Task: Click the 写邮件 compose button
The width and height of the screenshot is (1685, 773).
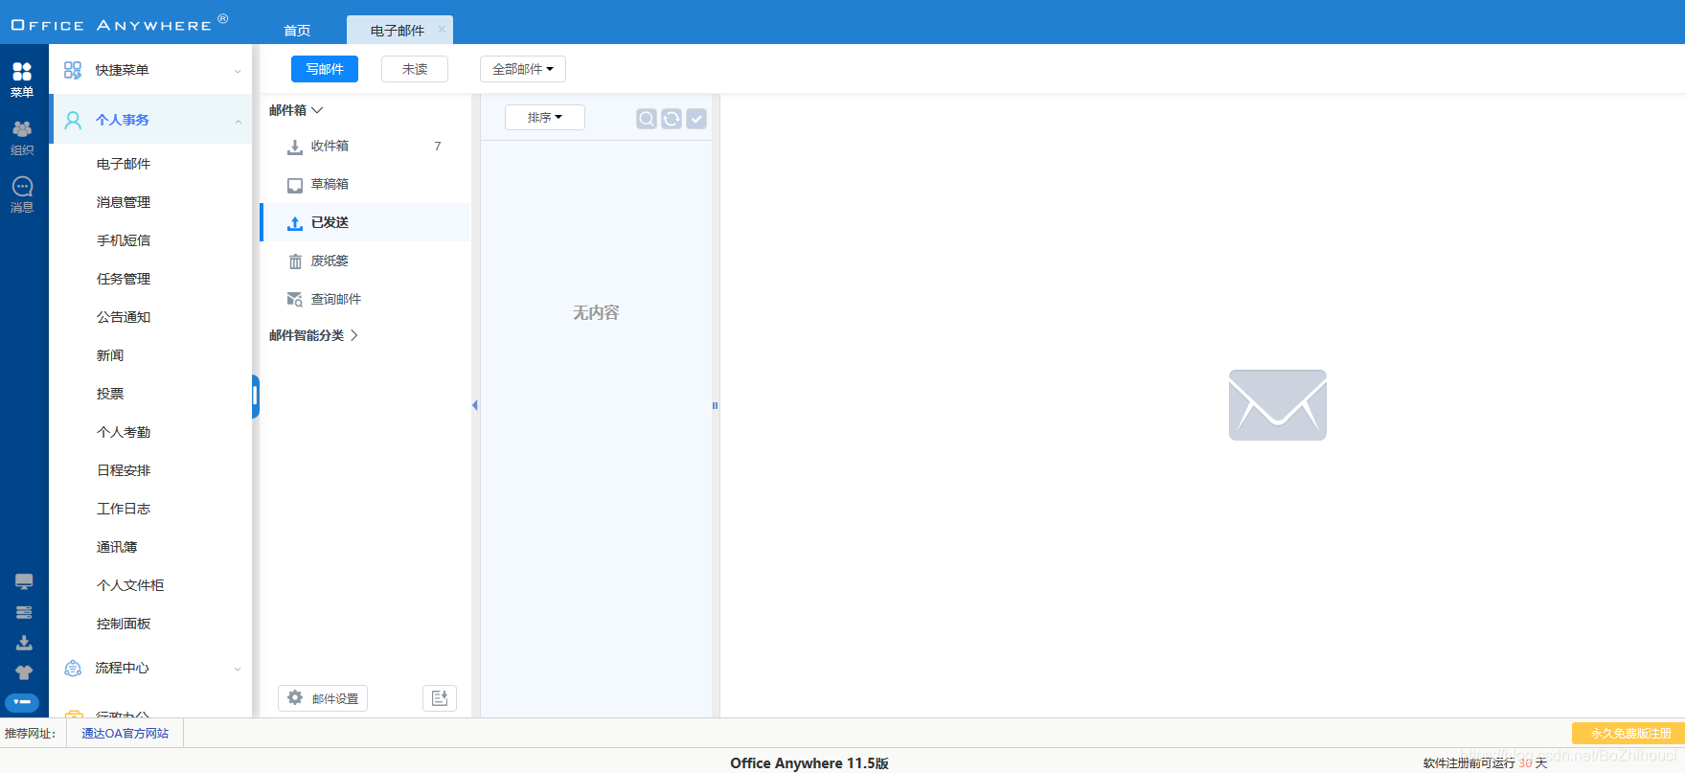Action: (x=325, y=69)
